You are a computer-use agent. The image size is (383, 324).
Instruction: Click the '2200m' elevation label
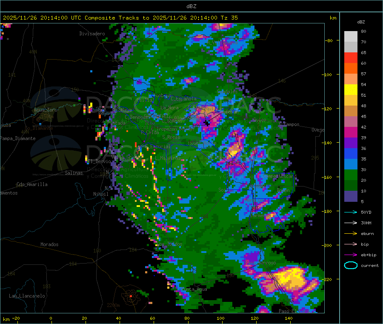(113, 305)
